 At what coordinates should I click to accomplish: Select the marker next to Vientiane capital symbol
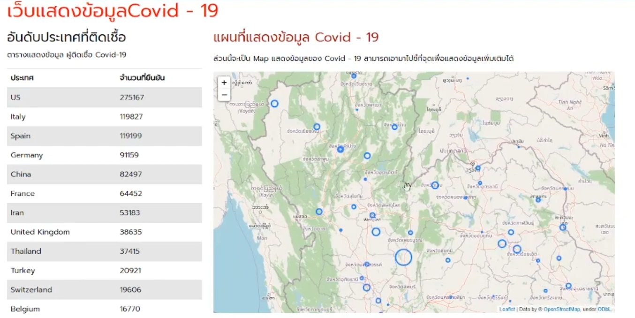click(478, 168)
